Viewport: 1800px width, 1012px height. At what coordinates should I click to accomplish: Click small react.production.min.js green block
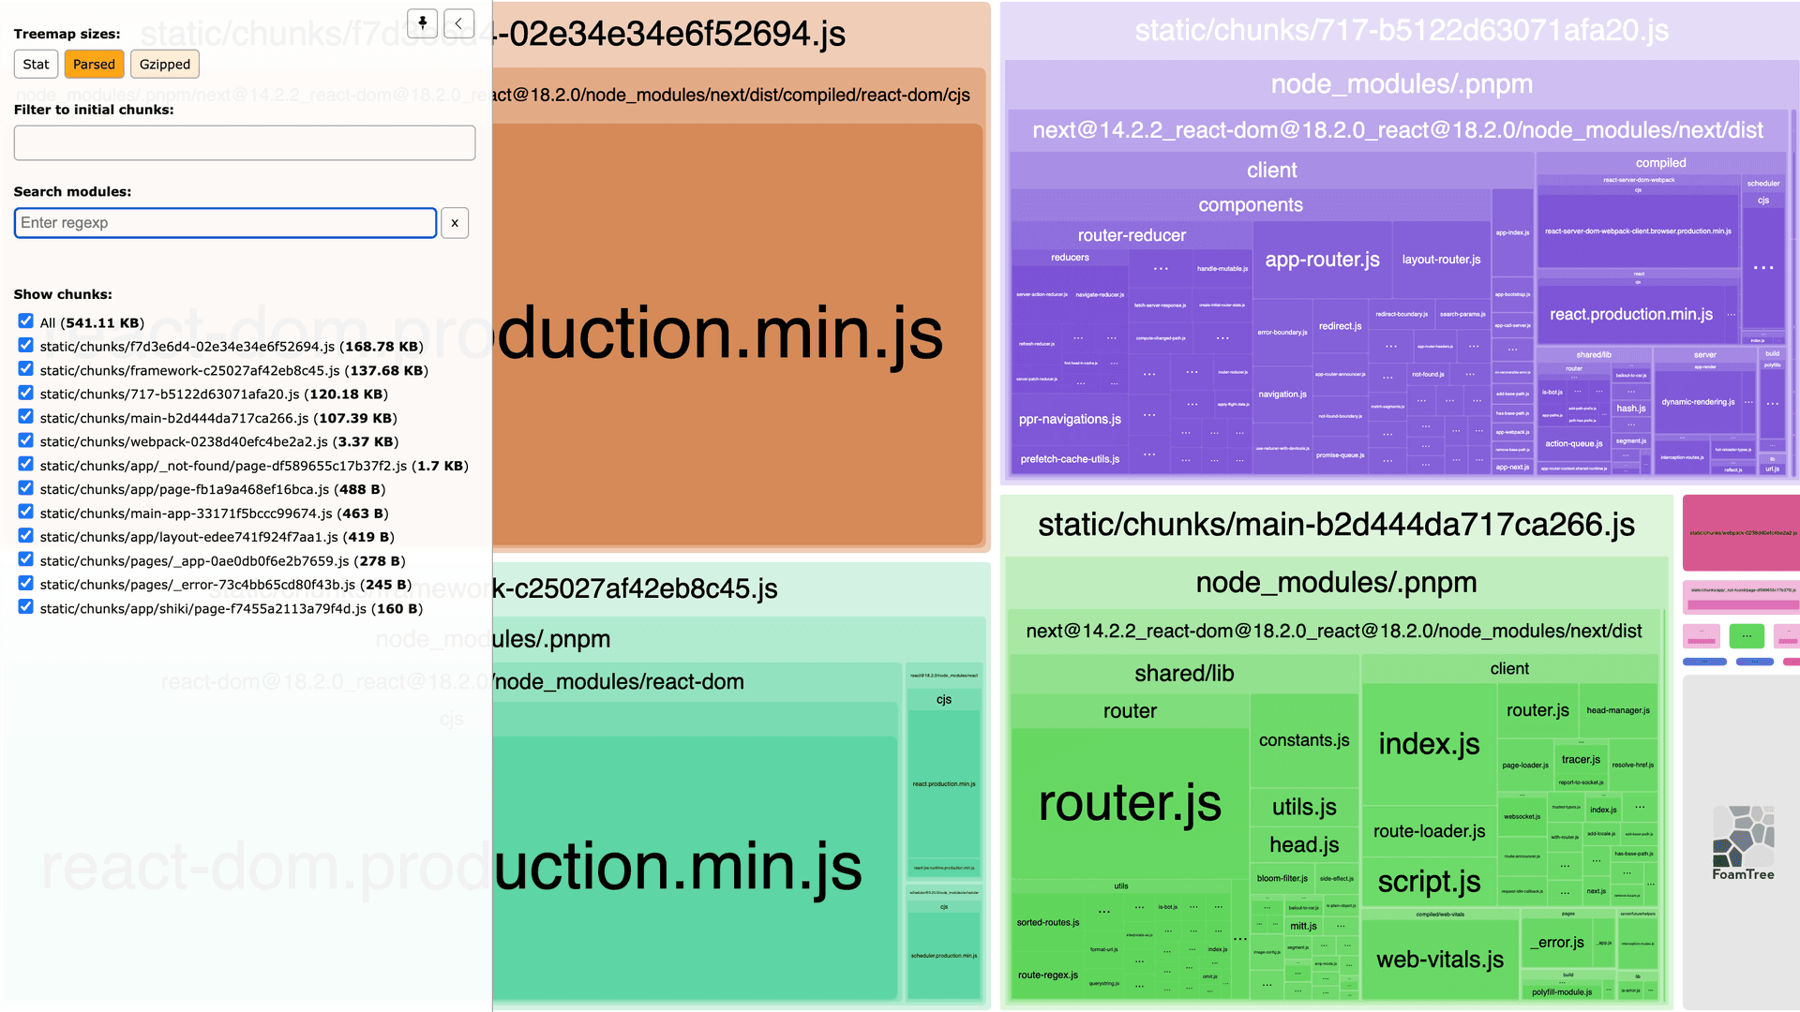[944, 784]
